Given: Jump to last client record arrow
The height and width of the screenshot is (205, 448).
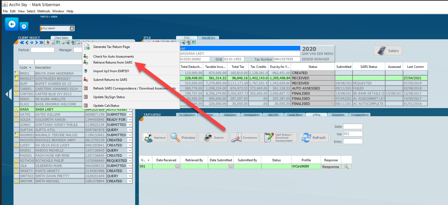Looking at the screenshot, I should tap(41, 43).
